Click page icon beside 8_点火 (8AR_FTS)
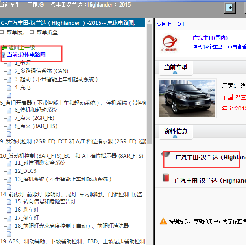 pyautogui.click(x=9, y=127)
